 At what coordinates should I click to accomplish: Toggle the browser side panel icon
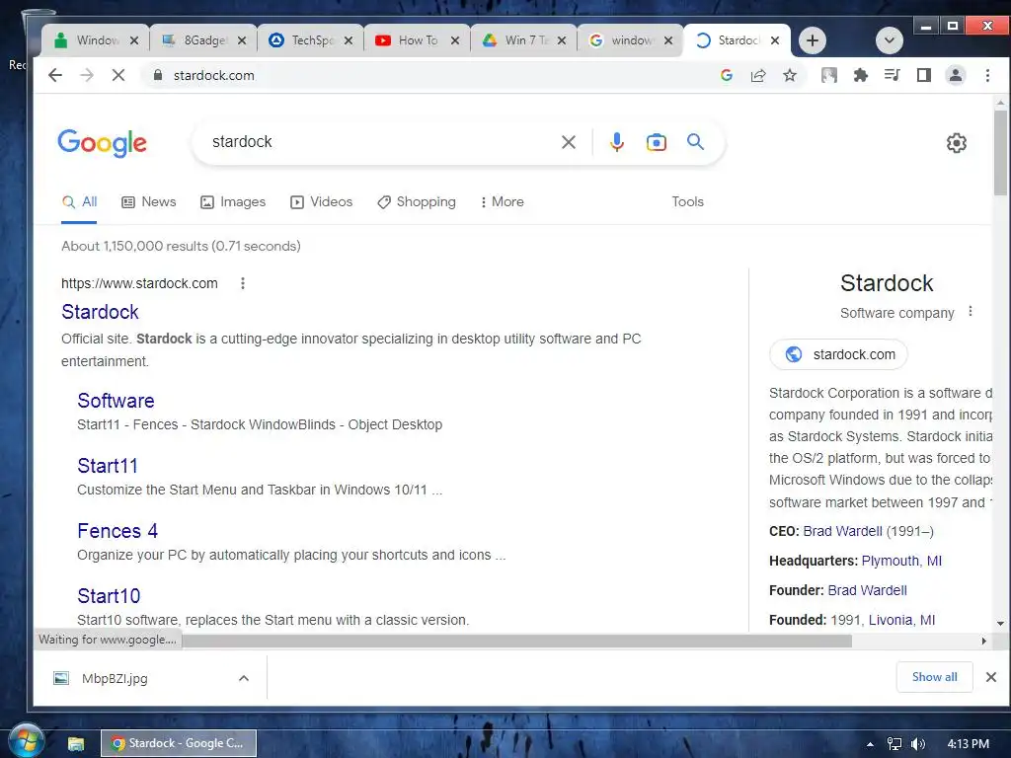coord(923,75)
